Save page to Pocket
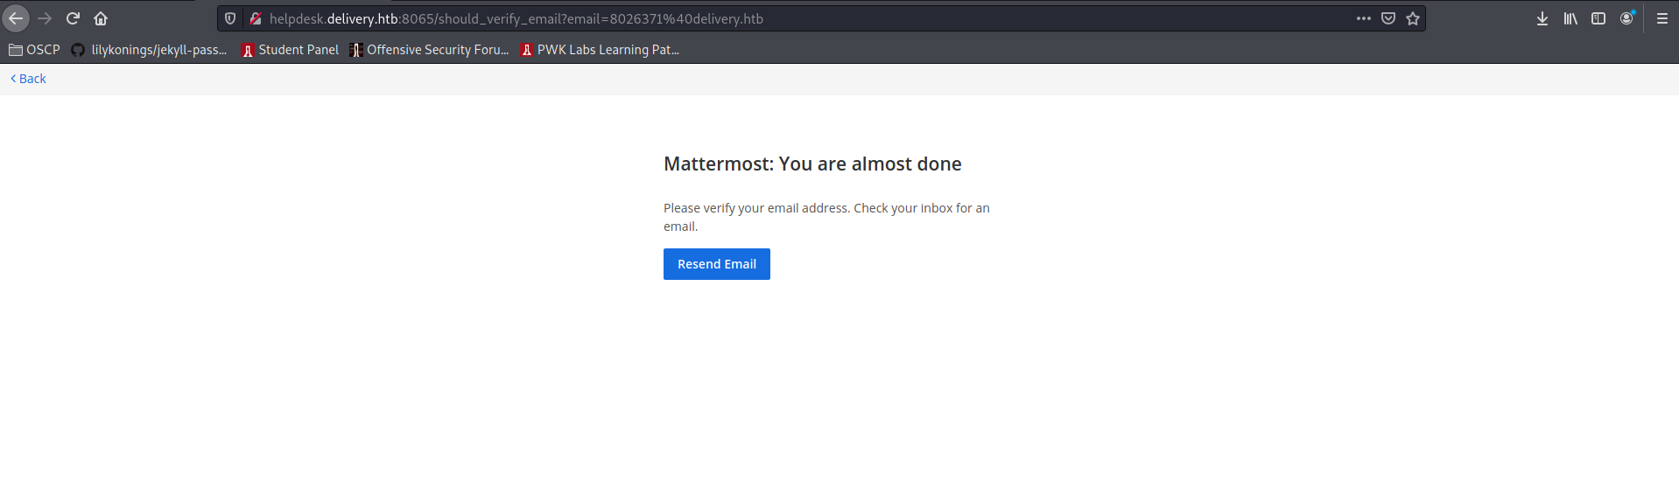The image size is (1679, 488). click(x=1388, y=18)
